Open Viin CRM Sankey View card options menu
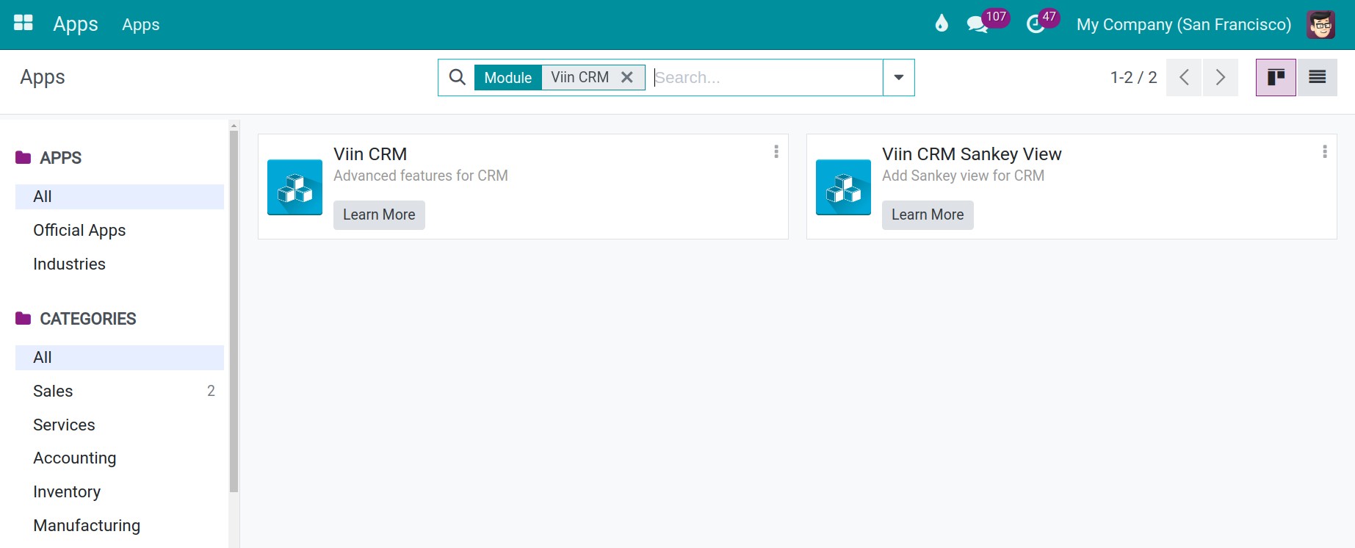The height and width of the screenshot is (548, 1355). tap(1324, 151)
